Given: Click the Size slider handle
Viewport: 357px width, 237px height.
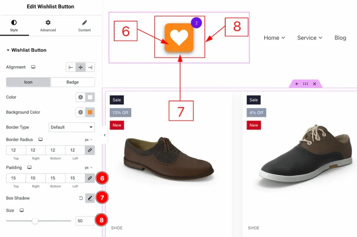Looking at the screenshot, I should 35,221.
